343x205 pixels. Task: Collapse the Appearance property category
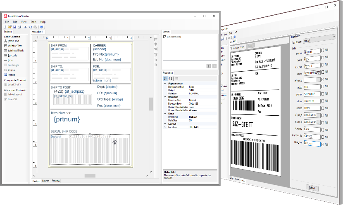pos(165,84)
